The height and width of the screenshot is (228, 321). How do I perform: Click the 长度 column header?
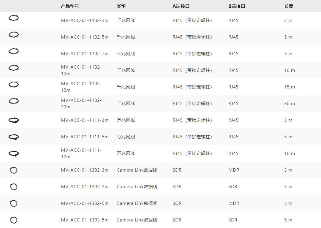pyautogui.click(x=288, y=6)
